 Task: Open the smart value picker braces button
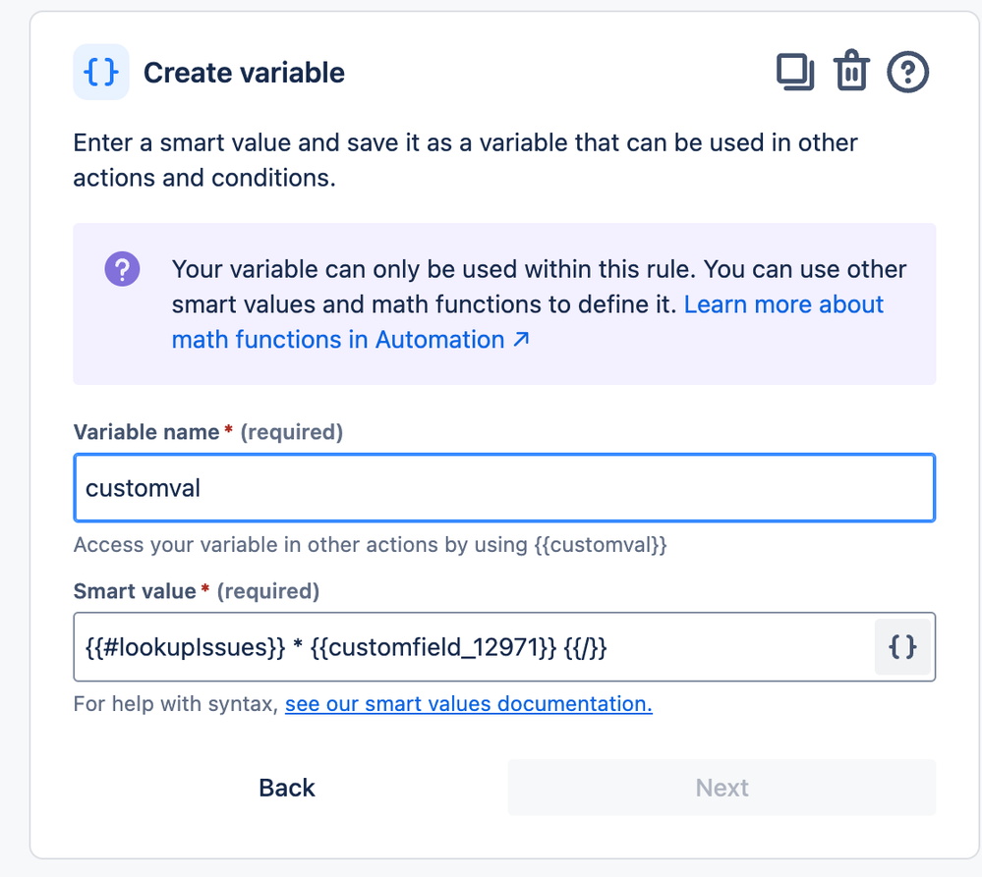pyautogui.click(x=902, y=646)
